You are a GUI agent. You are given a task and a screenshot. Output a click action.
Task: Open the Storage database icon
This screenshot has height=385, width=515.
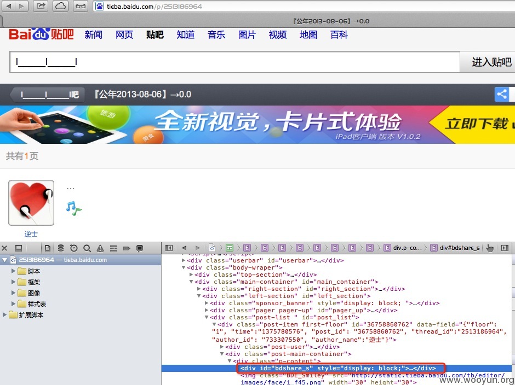[61, 248]
